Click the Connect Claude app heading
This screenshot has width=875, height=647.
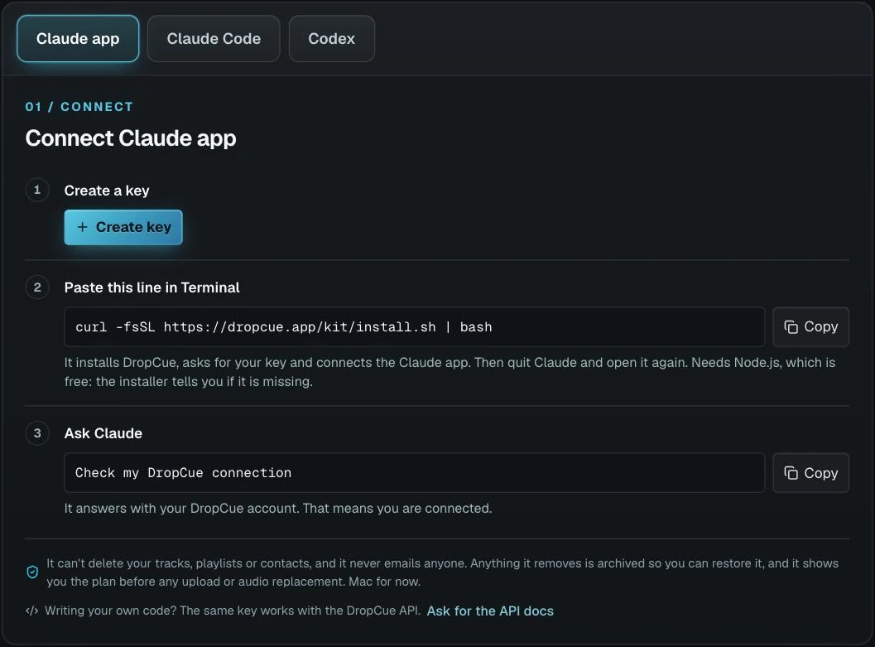click(x=131, y=138)
